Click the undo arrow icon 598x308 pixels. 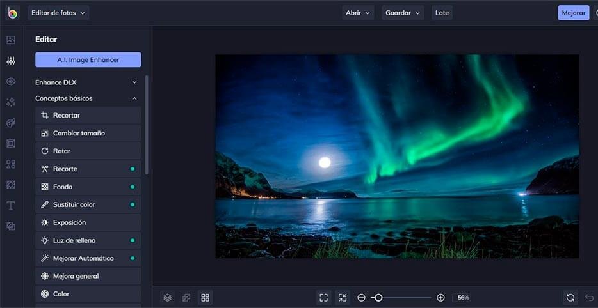(x=590, y=298)
